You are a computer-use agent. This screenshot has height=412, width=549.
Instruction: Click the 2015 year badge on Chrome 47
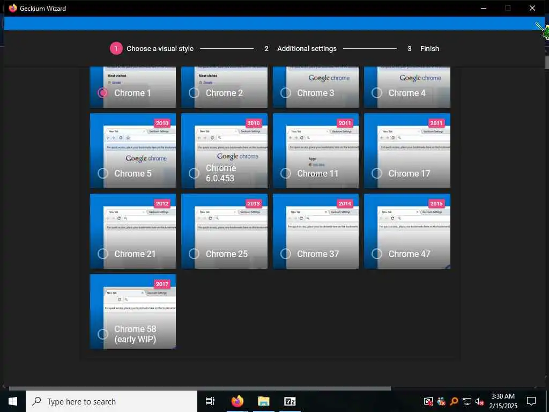[x=436, y=203]
